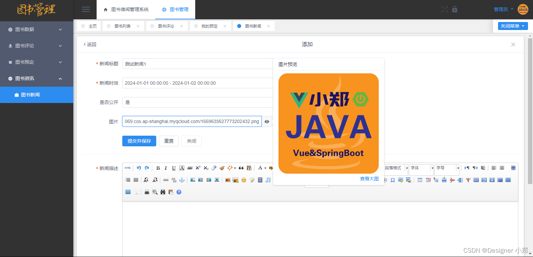
Task: Toggle bold formatting in the editor
Action: [158, 168]
